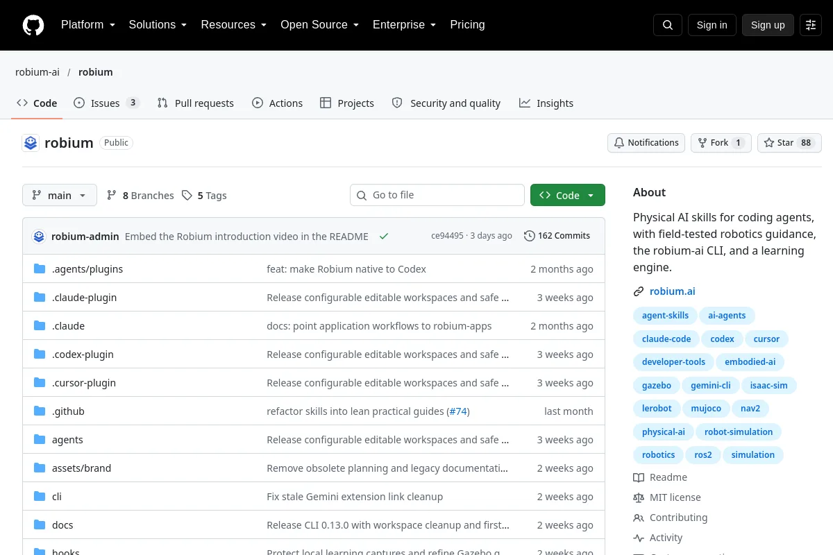Switch to the Projects tab
This screenshot has width=833, height=555.
click(x=347, y=103)
